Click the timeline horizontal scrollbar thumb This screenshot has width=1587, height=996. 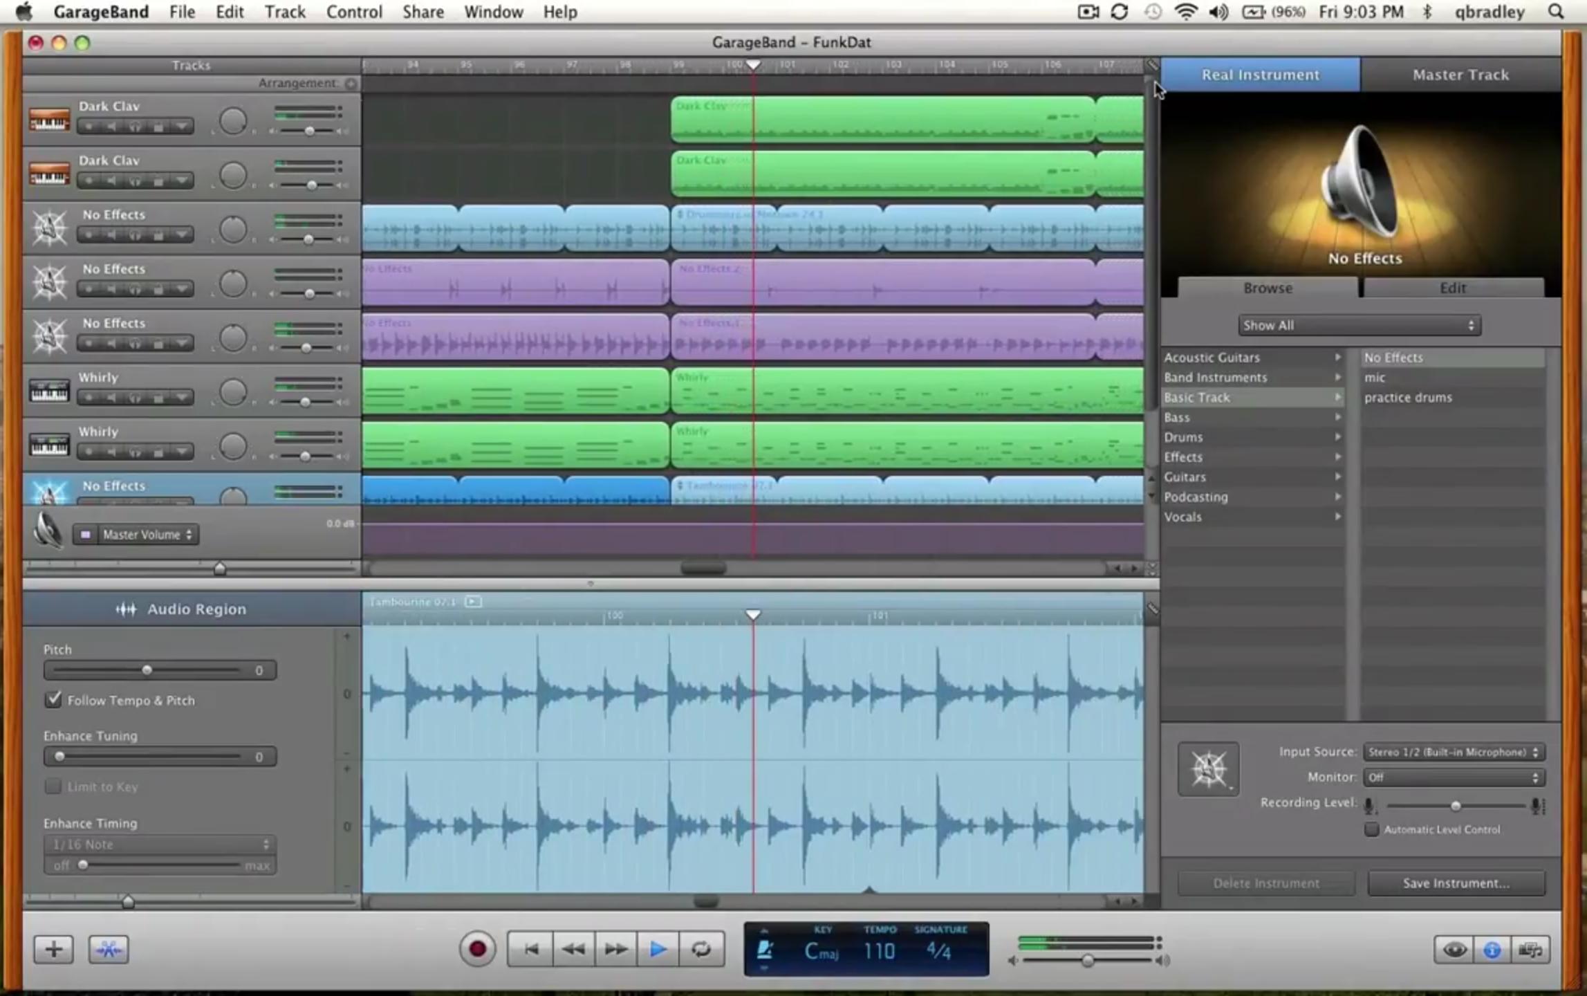[703, 569]
